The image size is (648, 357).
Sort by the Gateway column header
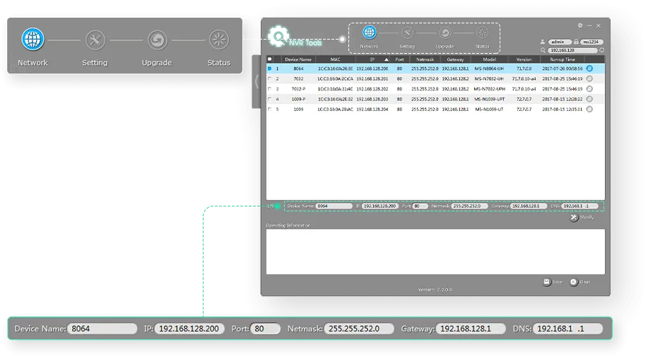click(455, 59)
